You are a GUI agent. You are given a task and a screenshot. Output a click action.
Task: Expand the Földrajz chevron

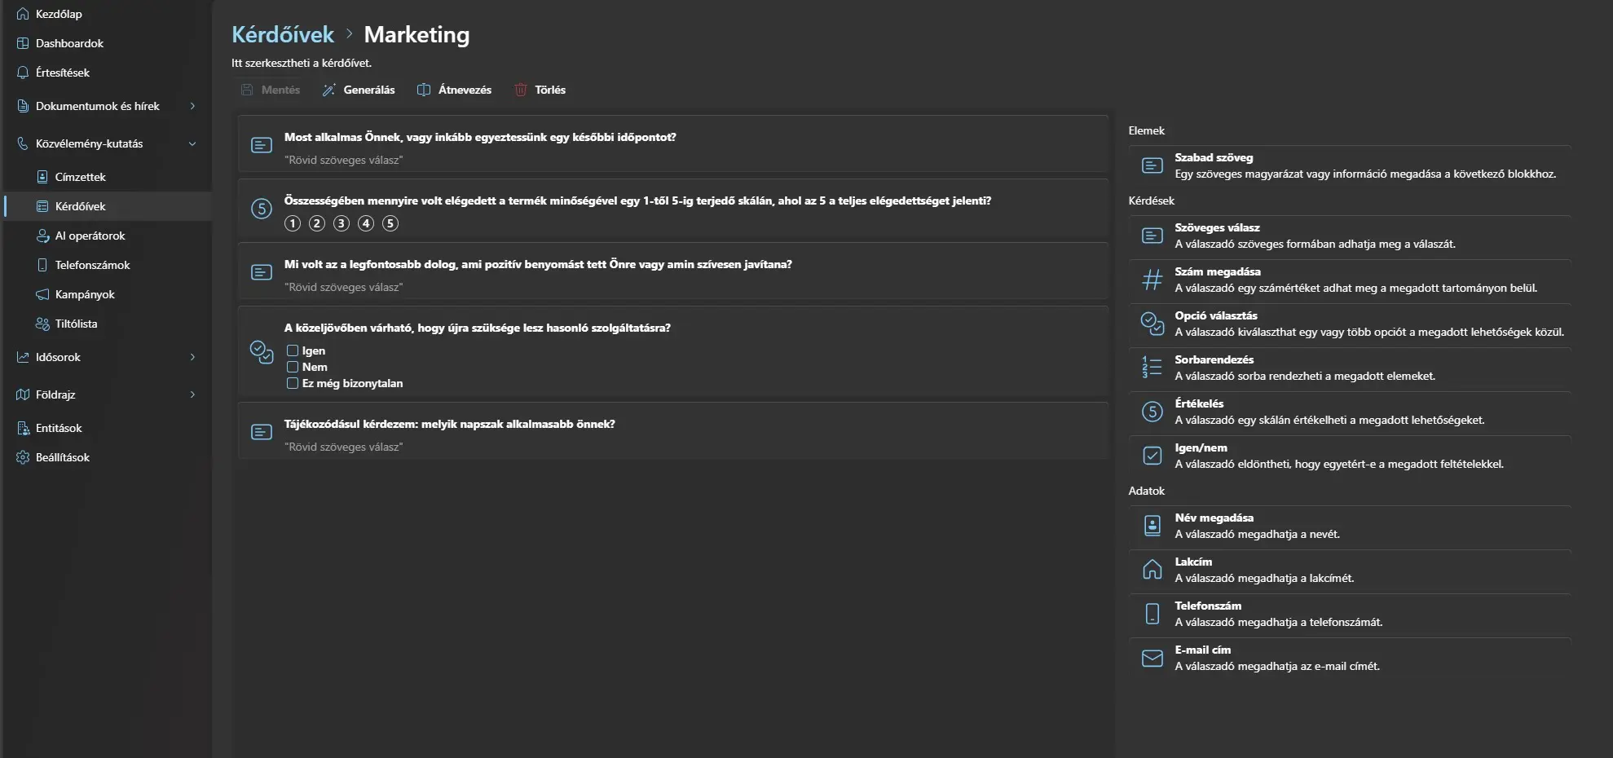pyautogui.click(x=192, y=394)
